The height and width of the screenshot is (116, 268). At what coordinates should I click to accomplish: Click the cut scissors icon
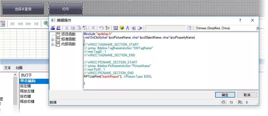point(67,28)
